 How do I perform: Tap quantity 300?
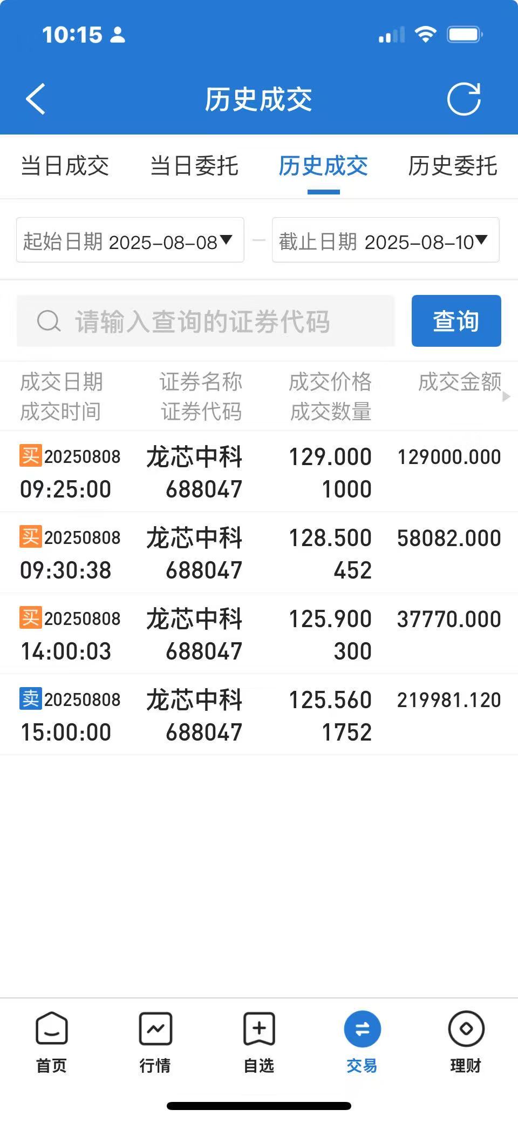pyautogui.click(x=353, y=651)
